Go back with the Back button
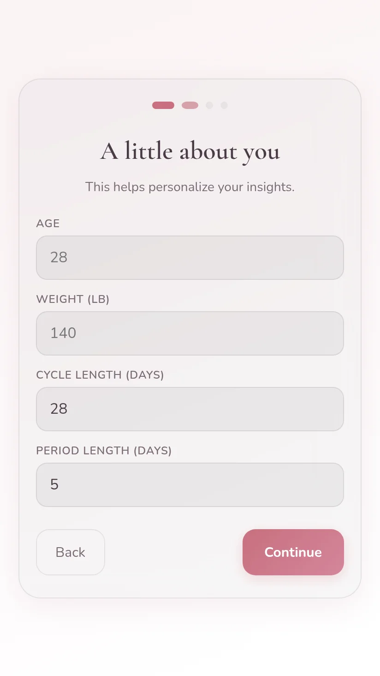Viewport: 380px width, 676px height. (x=71, y=552)
